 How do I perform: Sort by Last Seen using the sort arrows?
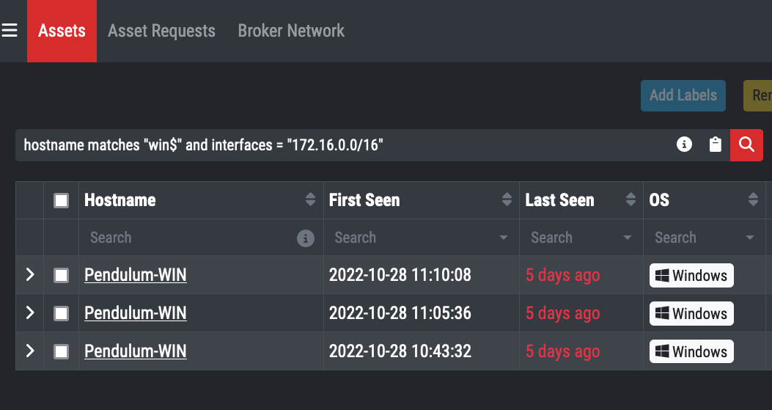tap(631, 200)
